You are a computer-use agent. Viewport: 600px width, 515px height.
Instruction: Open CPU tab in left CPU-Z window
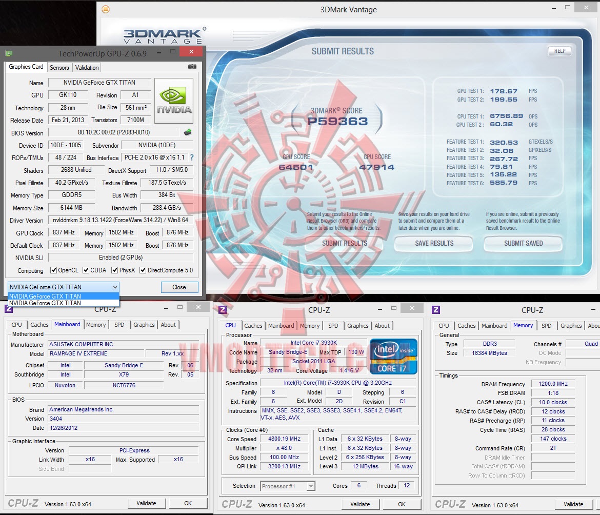(16, 325)
